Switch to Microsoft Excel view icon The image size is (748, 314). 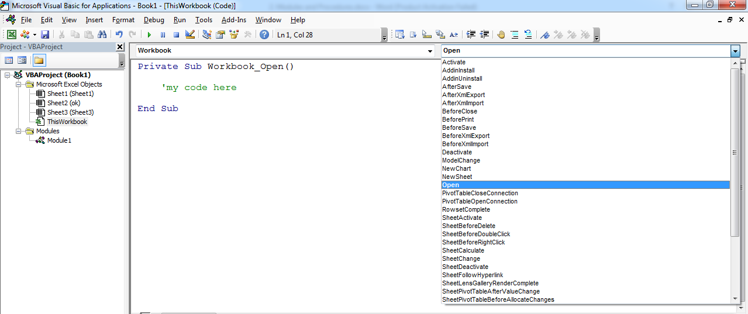(x=12, y=34)
